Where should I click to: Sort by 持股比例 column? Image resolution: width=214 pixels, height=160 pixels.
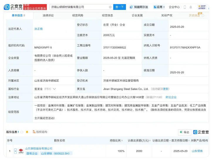tap(122, 140)
